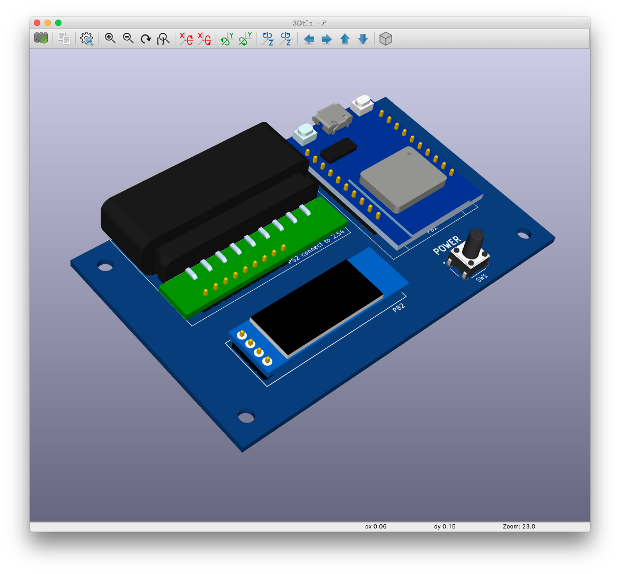
Task: Redraw the 3D view
Action: [x=146, y=39]
